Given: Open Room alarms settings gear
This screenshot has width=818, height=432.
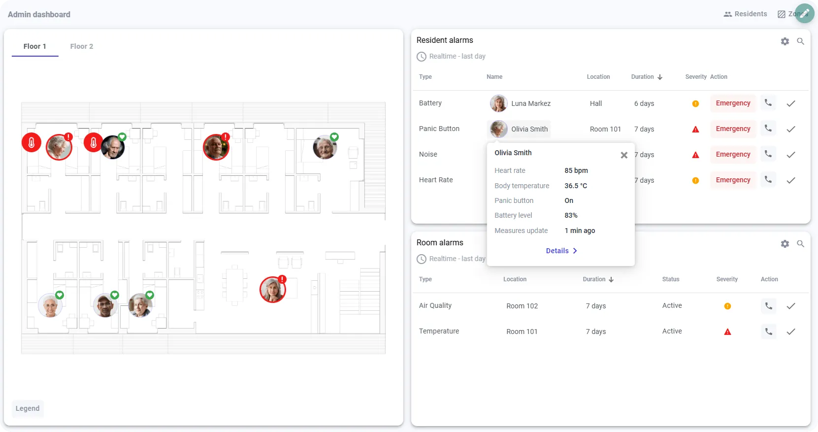Looking at the screenshot, I should (785, 244).
